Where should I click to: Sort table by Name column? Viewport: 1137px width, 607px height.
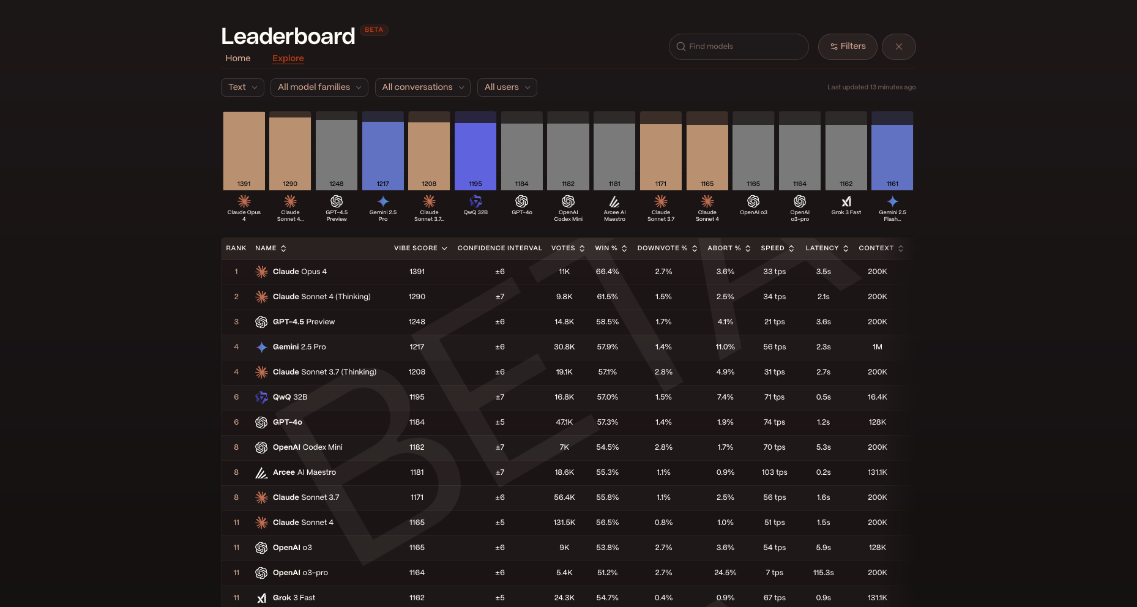(x=270, y=248)
